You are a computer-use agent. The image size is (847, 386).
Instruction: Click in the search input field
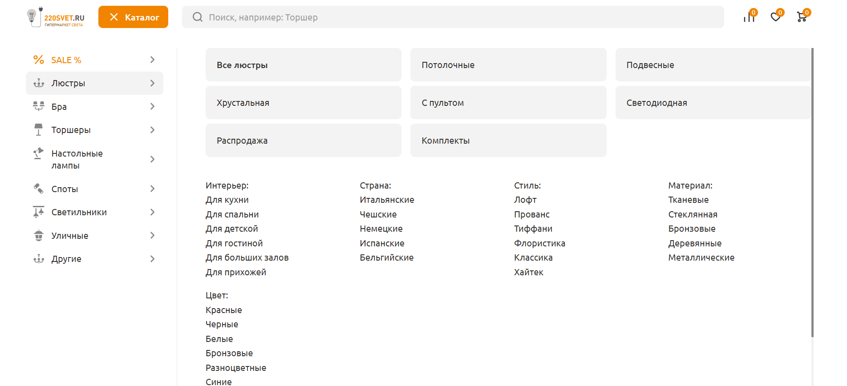(x=463, y=17)
